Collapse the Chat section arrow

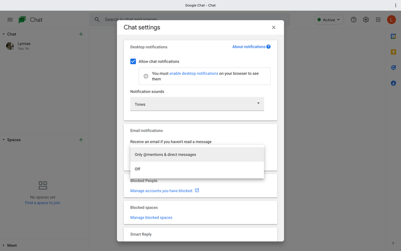click(3, 34)
